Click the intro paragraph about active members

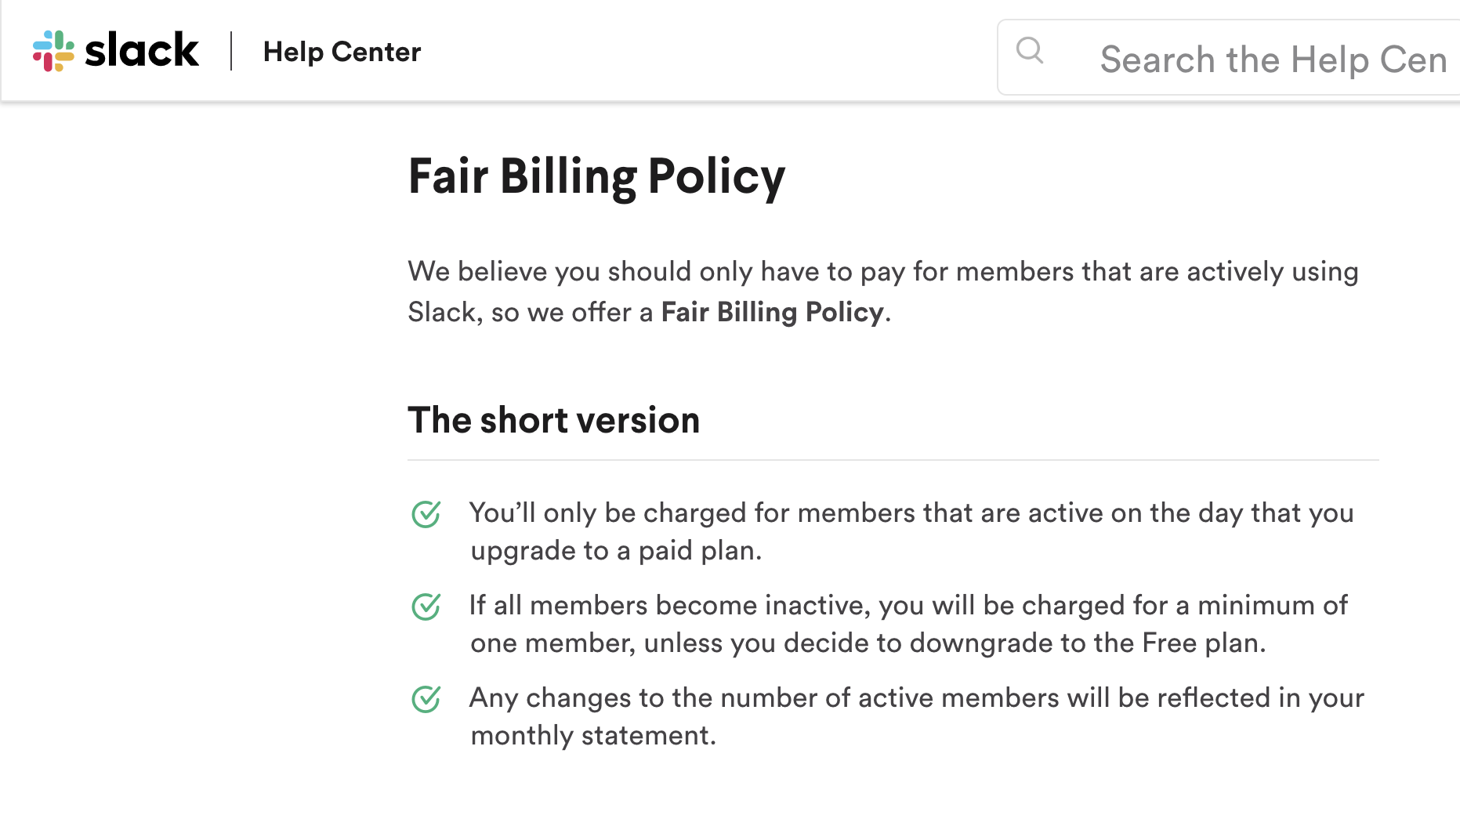883,292
